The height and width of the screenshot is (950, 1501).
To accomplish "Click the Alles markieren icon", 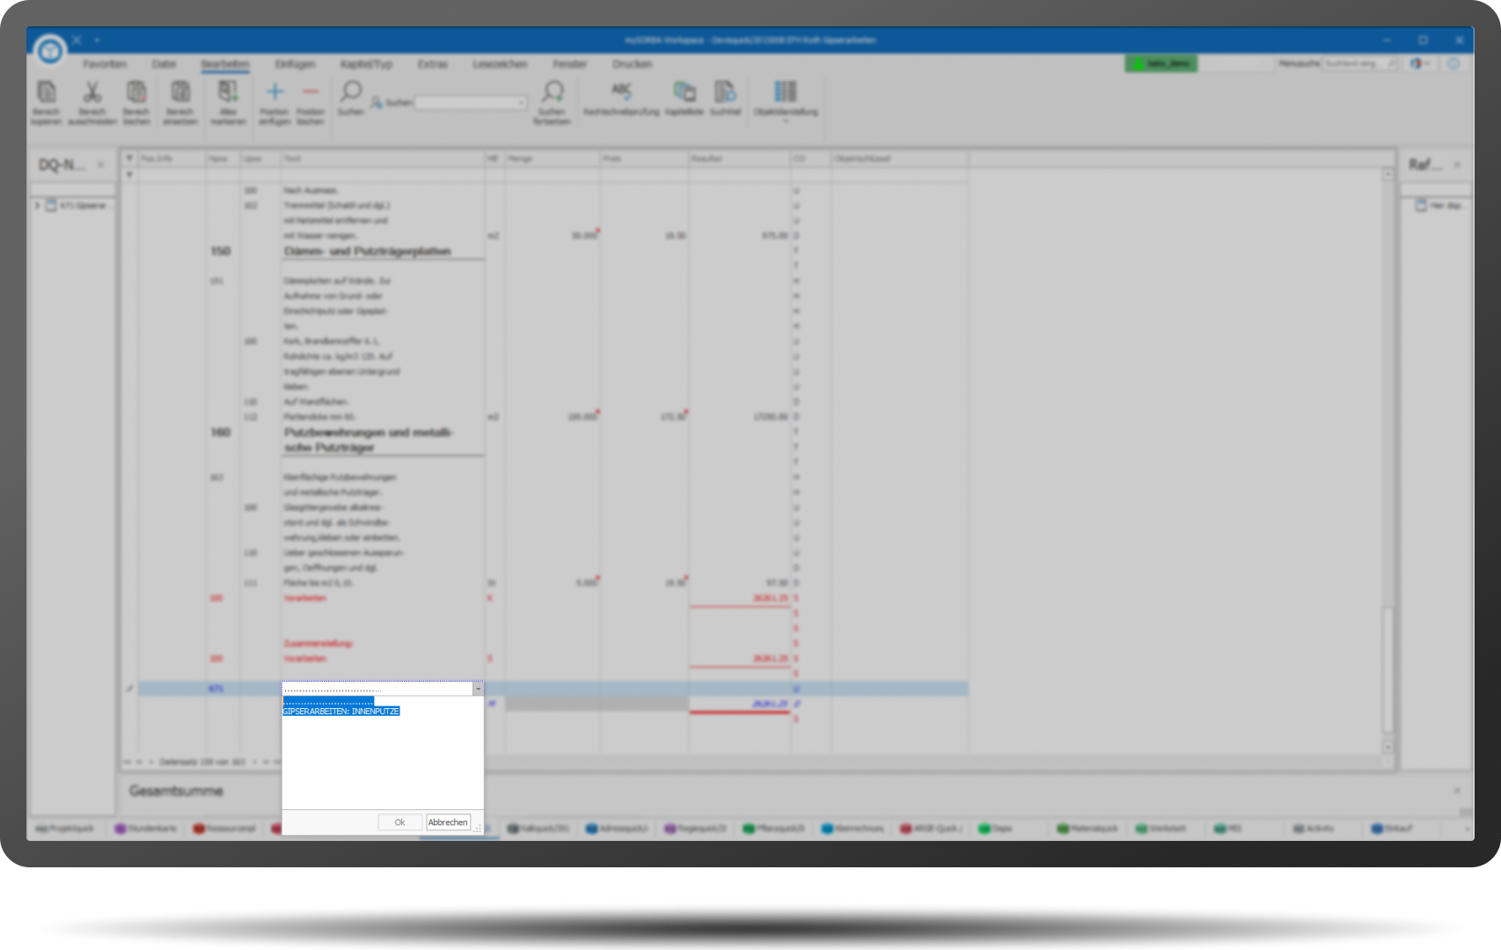I will pos(228,93).
